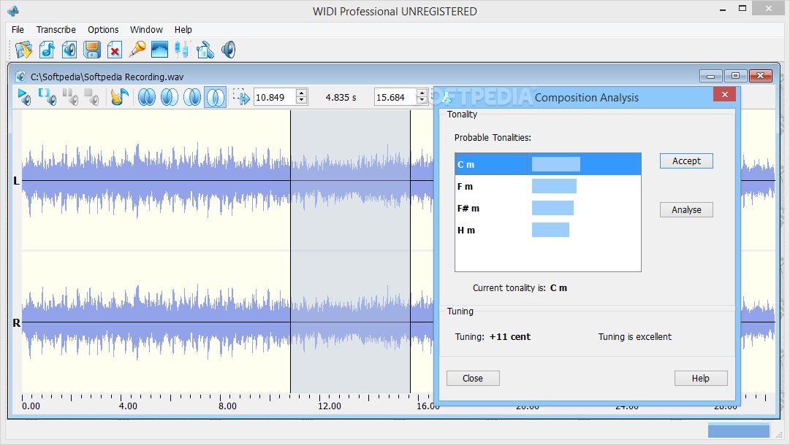
Task: Select the H m tonality row
Action: click(547, 231)
